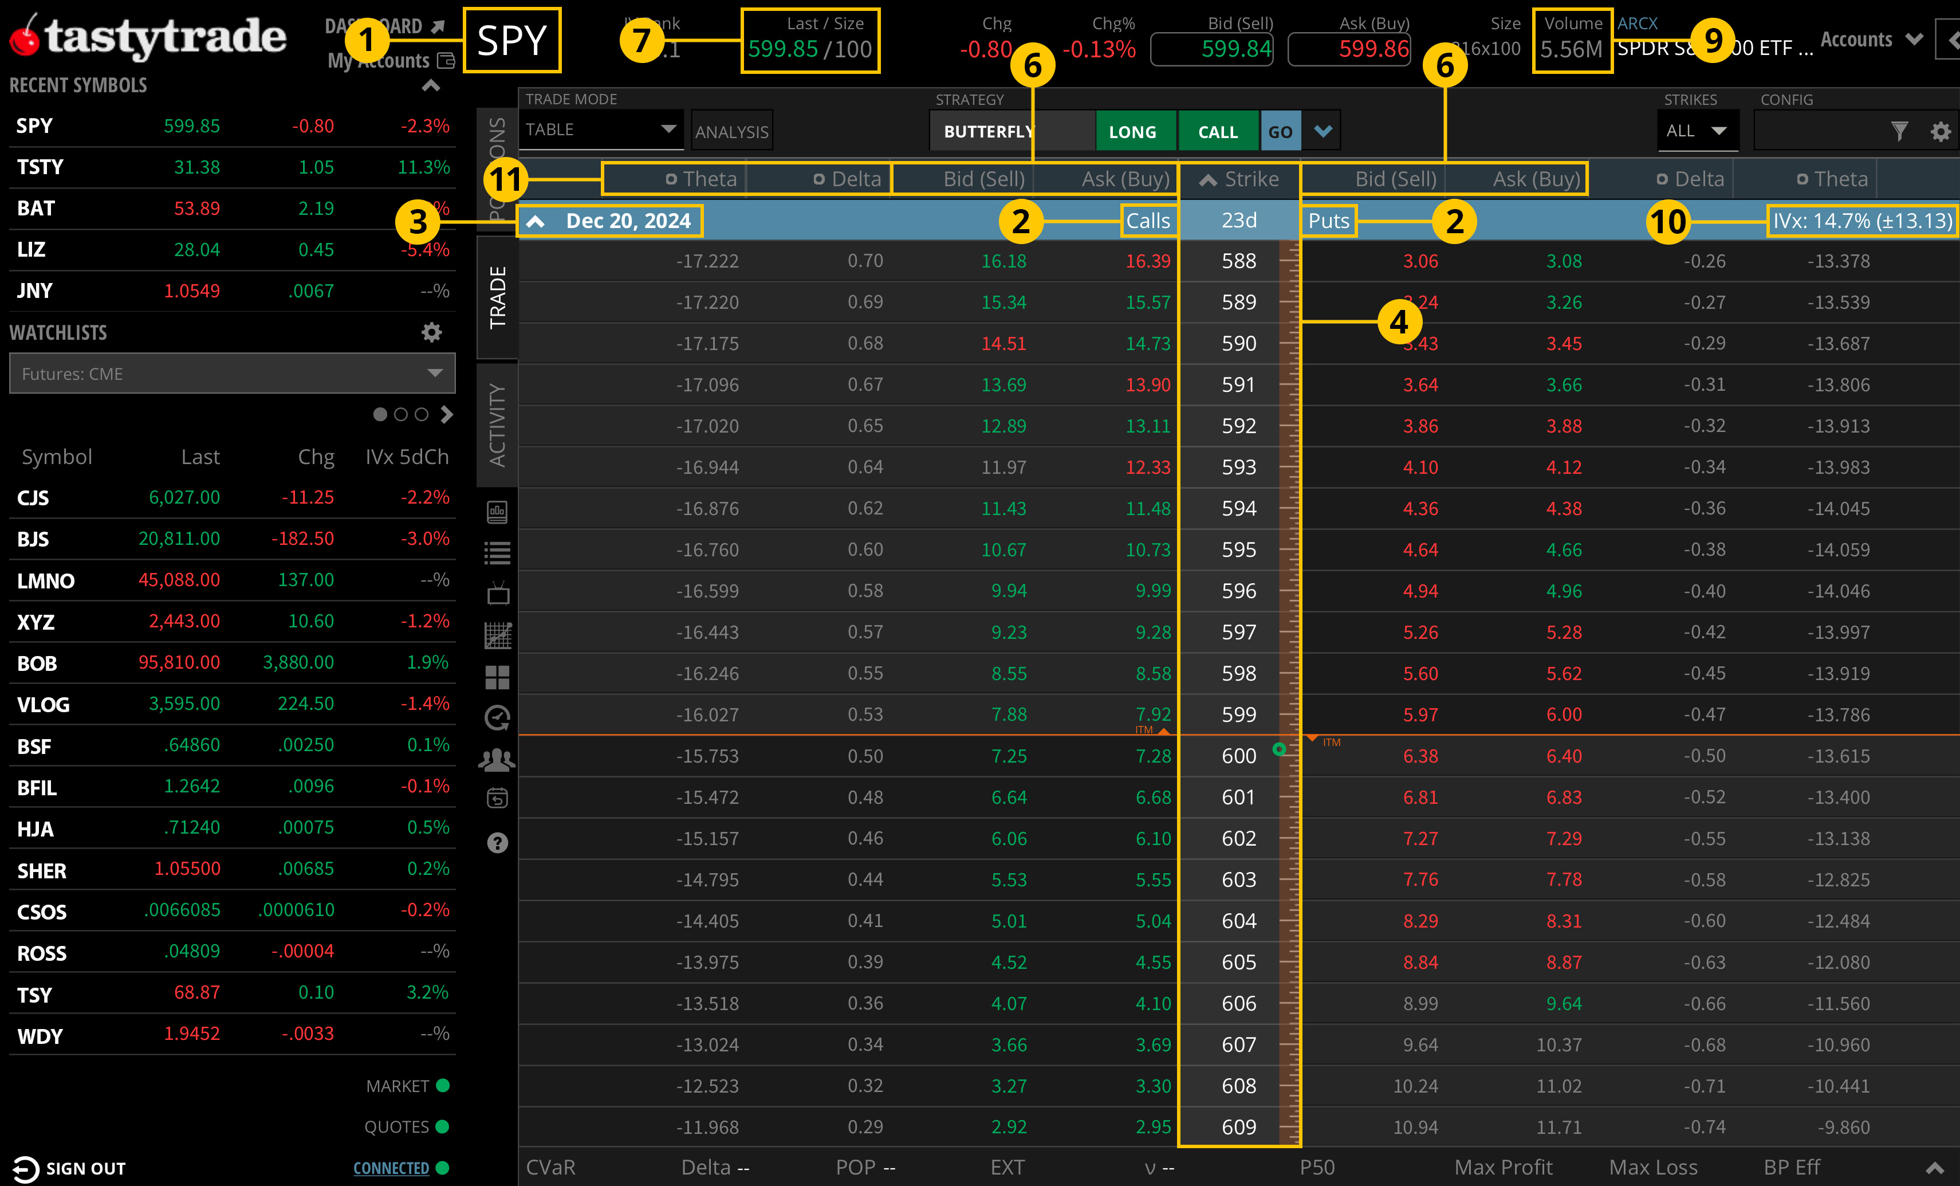The width and height of the screenshot is (1960, 1186).
Task: Open the Futures: CME watchlist dropdown
Action: (x=231, y=374)
